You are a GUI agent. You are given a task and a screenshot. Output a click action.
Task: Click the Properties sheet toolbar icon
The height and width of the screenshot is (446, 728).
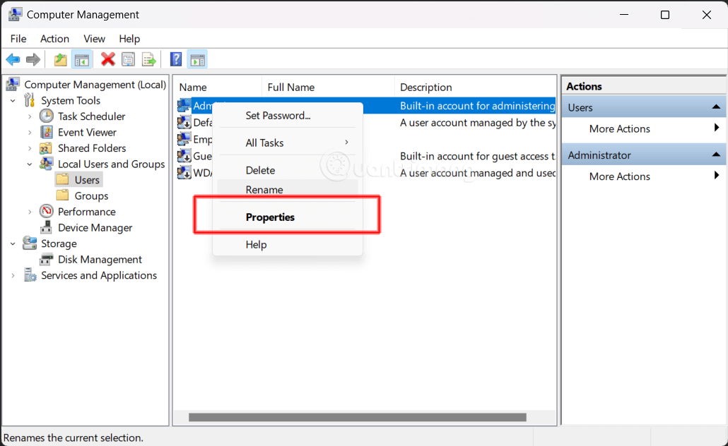coord(128,59)
